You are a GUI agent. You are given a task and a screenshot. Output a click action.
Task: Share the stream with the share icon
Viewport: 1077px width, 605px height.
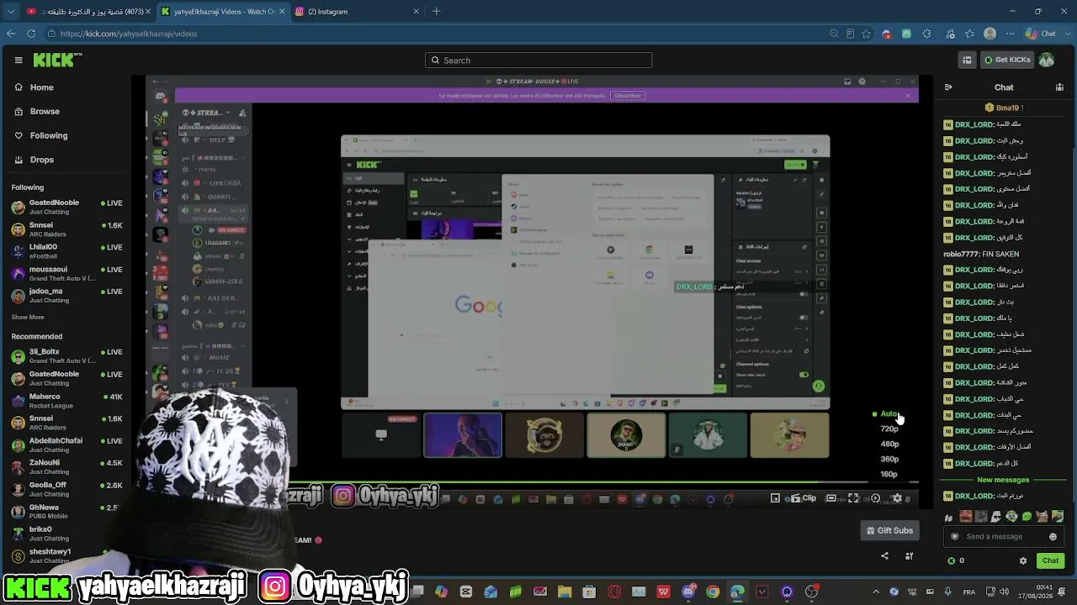(884, 555)
